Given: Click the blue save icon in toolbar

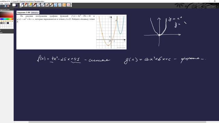Looking at the screenshot, I should click(x=5, y=6).
